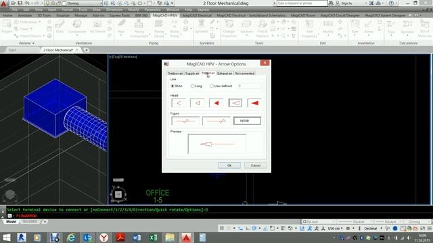
Task: Click the Part Properties tool
Action: coord(309,28)
